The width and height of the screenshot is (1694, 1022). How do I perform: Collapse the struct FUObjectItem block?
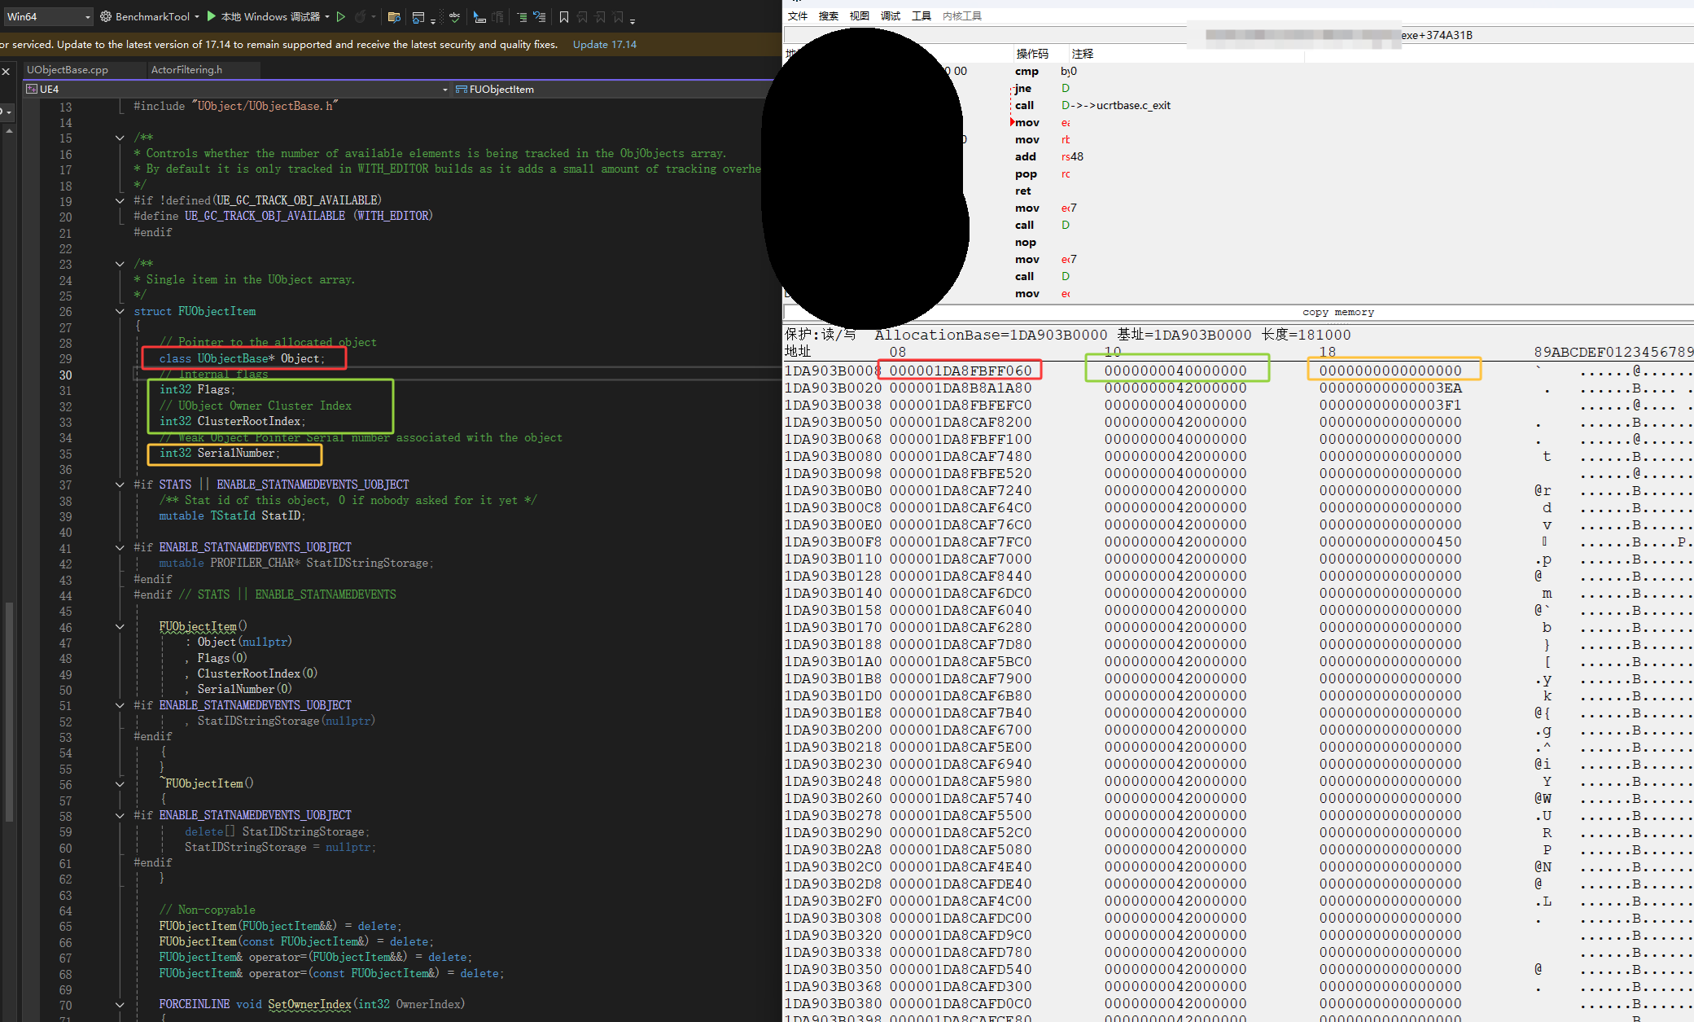click(x=120, y=311)
